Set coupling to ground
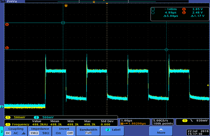This screenshot has width=210, height=136. click(24, 133)
